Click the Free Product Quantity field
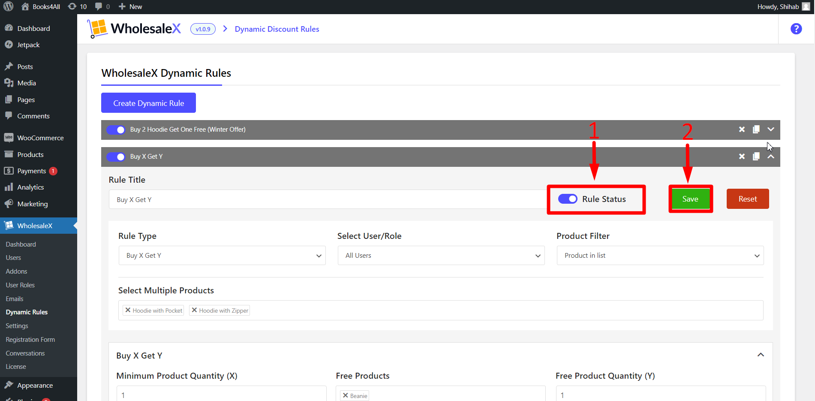815x401 pixels. click(661, 395)
